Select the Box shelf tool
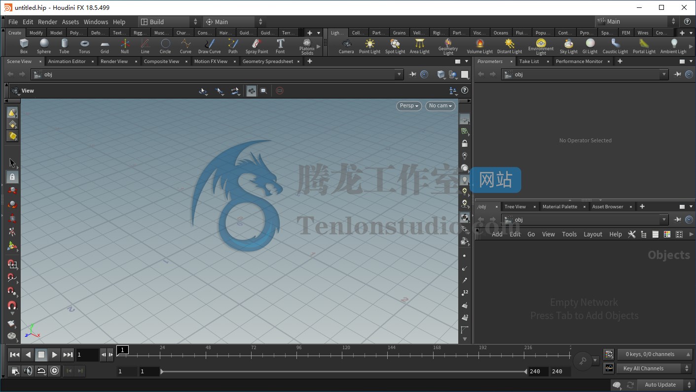The image size is (696, 392). pyautogui.click(x=24, y=46)
